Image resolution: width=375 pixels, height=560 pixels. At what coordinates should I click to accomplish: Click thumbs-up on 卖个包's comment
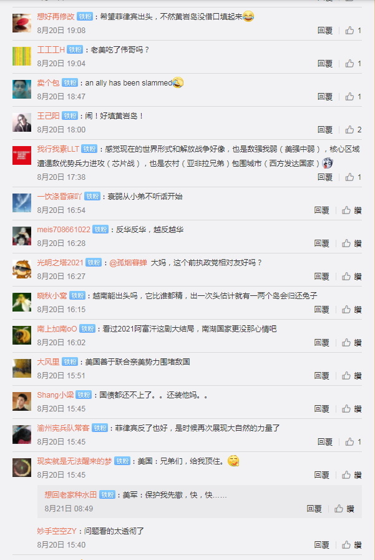pos(353,96)
